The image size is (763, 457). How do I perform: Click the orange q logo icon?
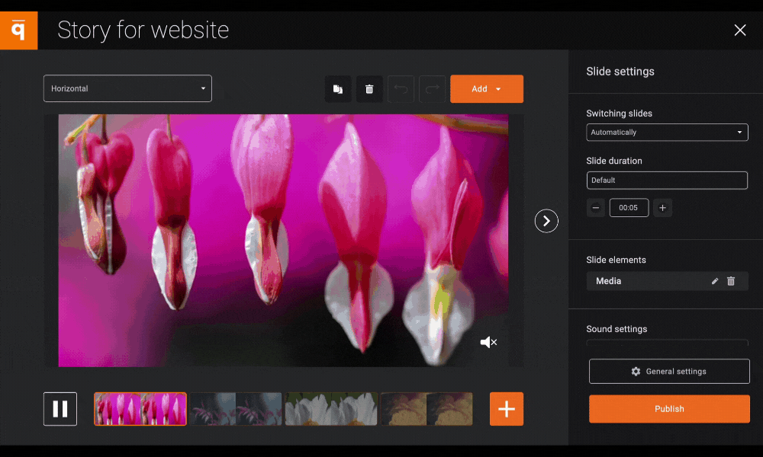pos(18,30)
